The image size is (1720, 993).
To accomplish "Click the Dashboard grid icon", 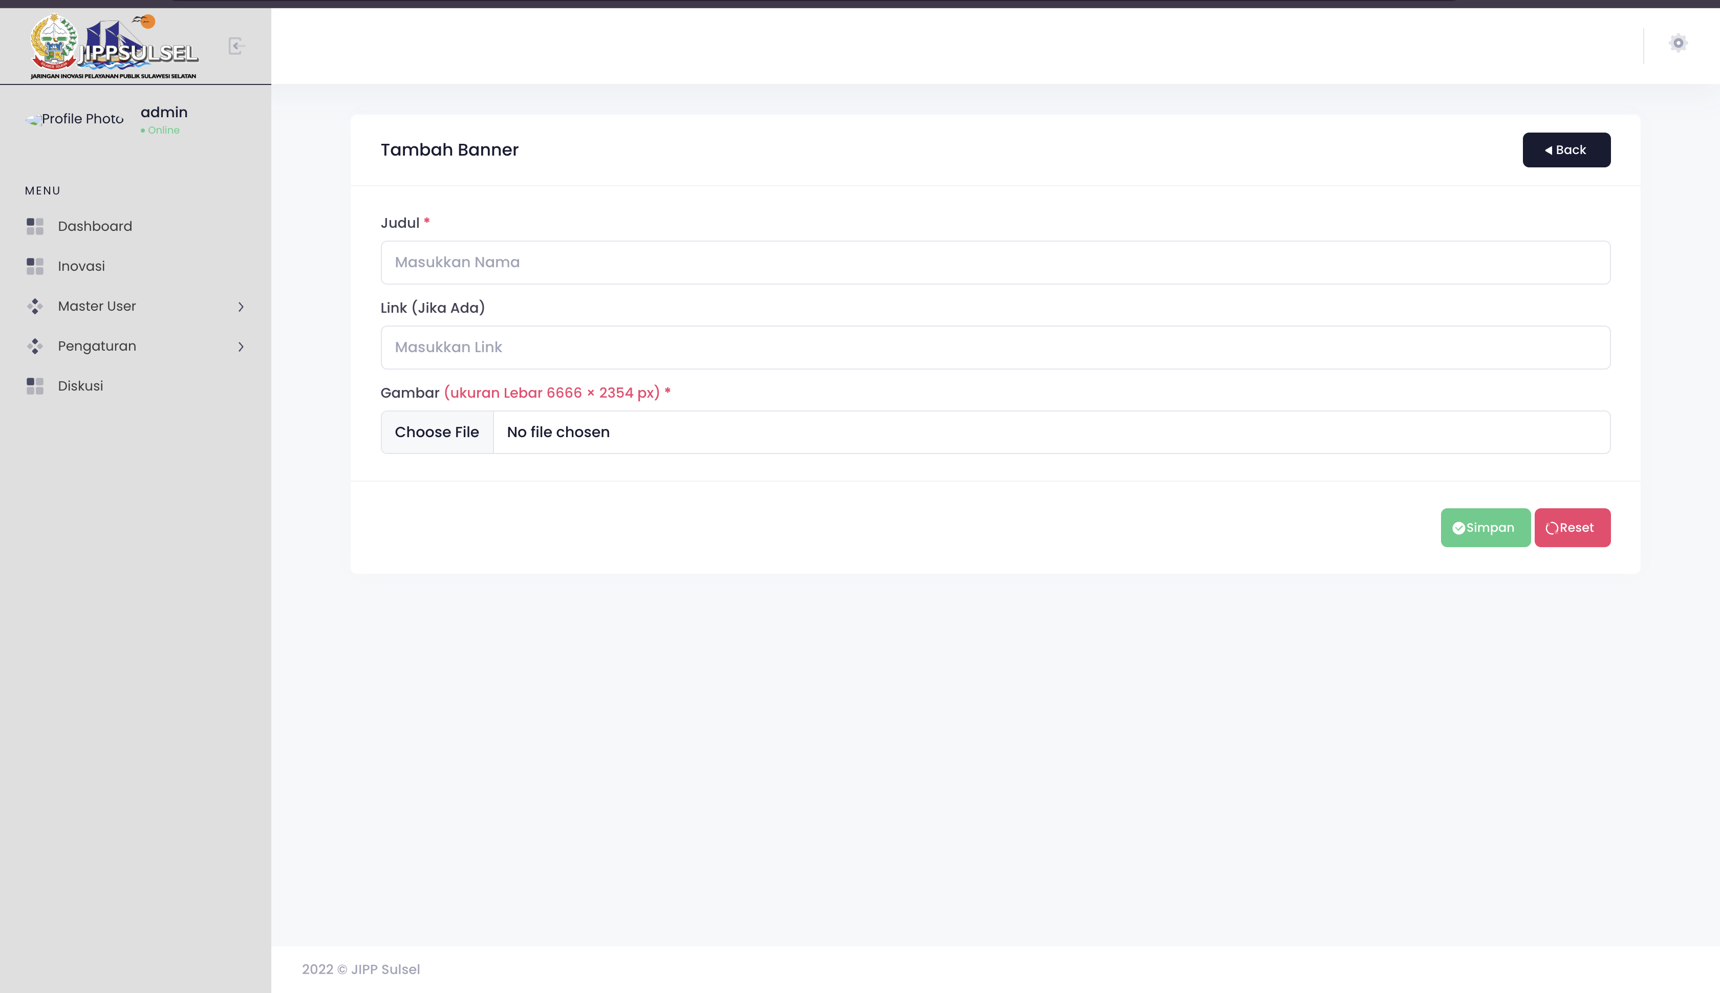I will pos(35,226).
